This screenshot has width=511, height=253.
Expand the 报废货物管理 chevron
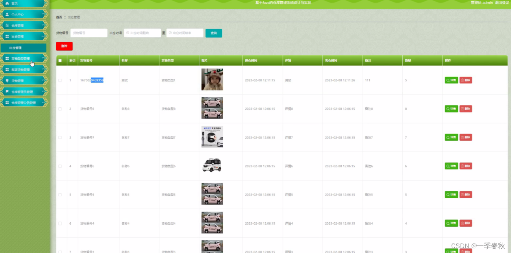point(43,69)
